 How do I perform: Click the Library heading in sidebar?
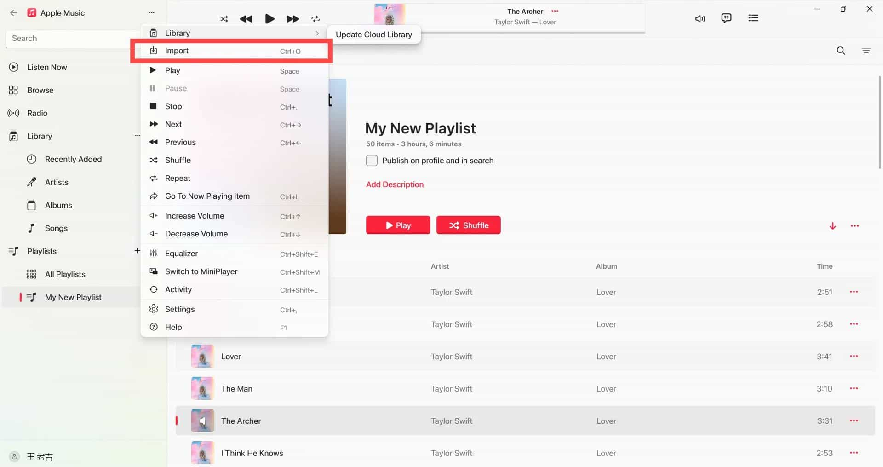coord(40,136)
